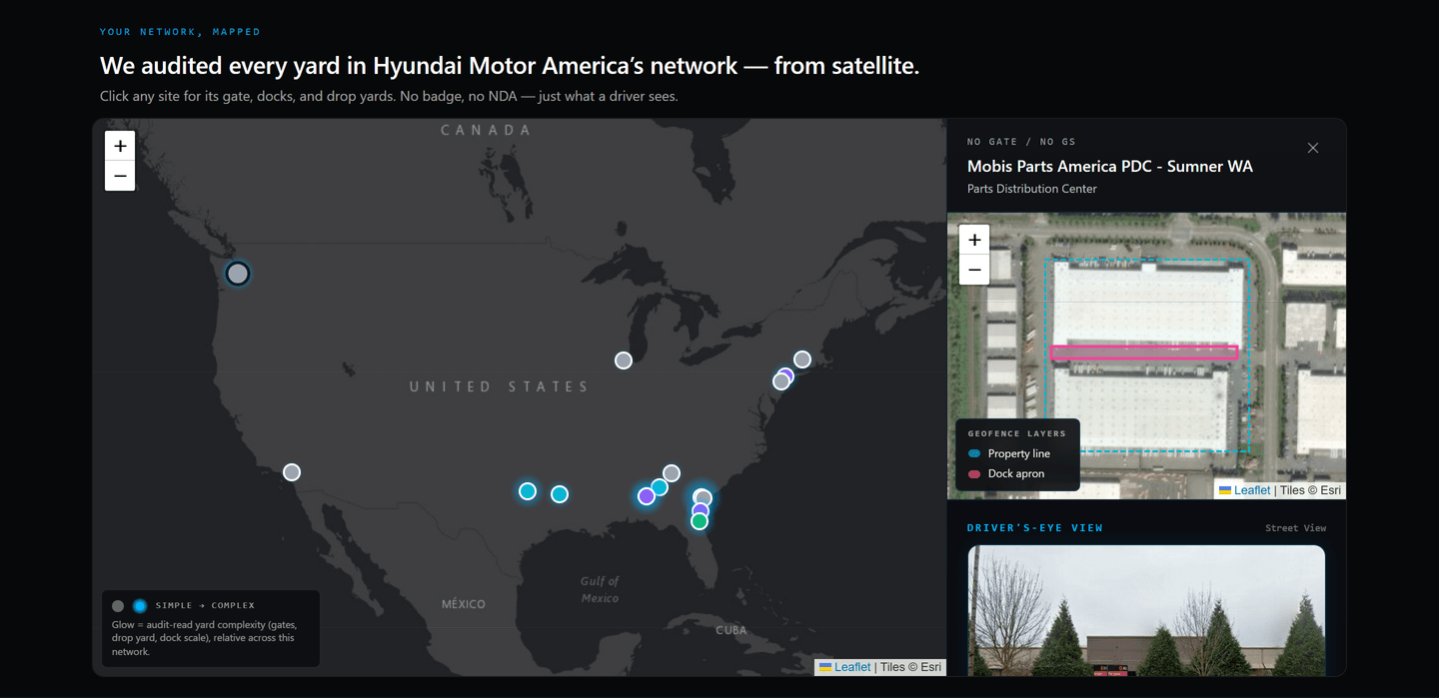Image resolution: width=1439 pixels, height=698 pixels.
Task: Click the subtitle starting Click any site
Action: coord(389,97)
